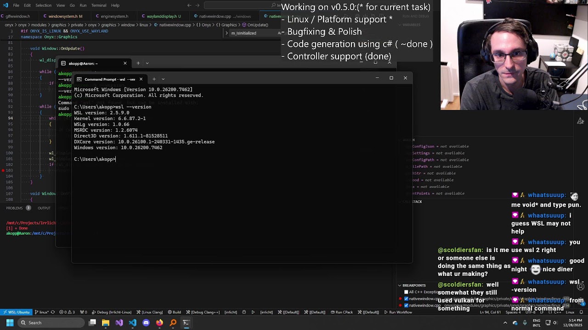
Task: Open VS Code from the taskbar
Action: coord(132,323)
